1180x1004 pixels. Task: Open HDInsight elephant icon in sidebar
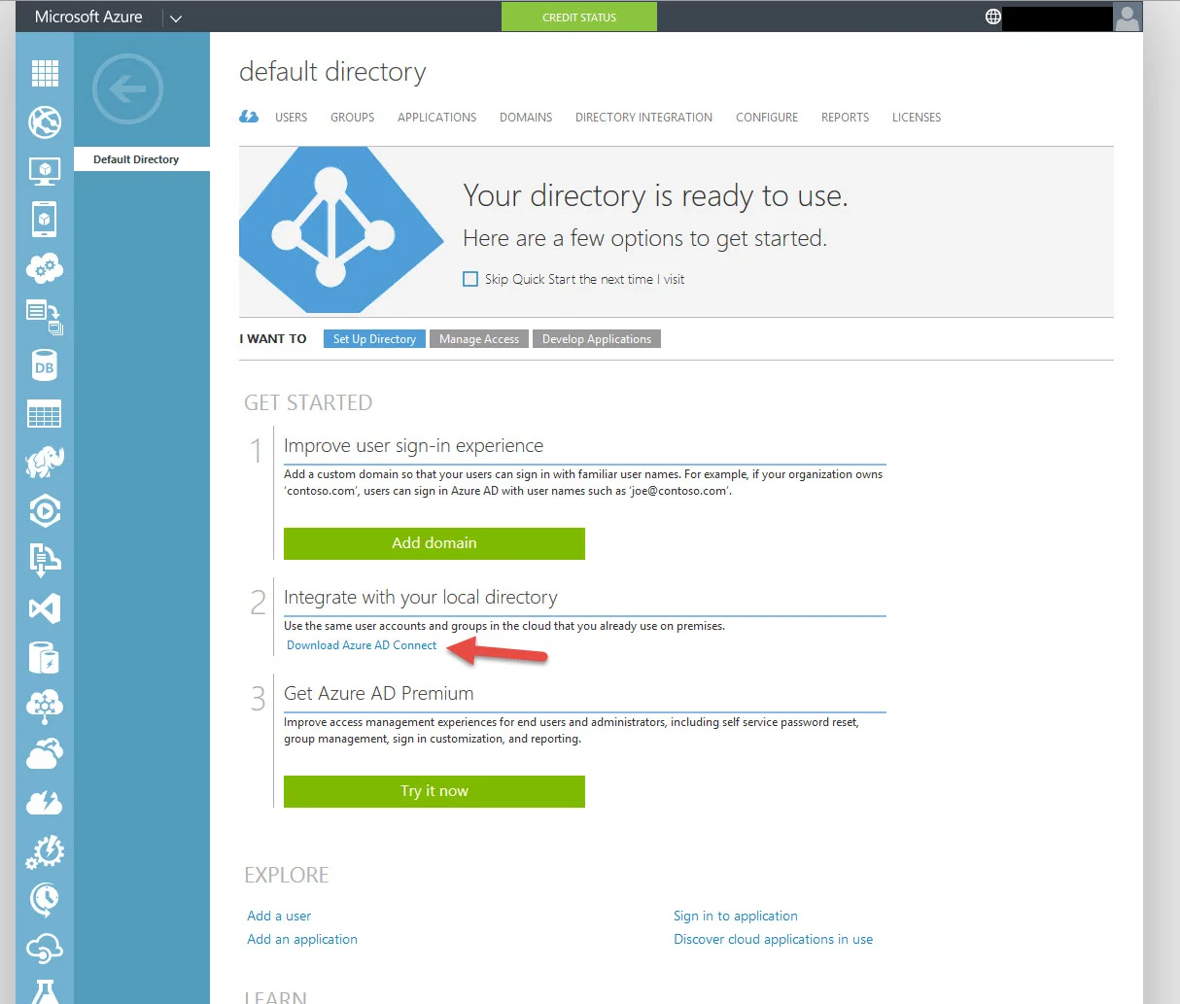click(x=45, y=463)
